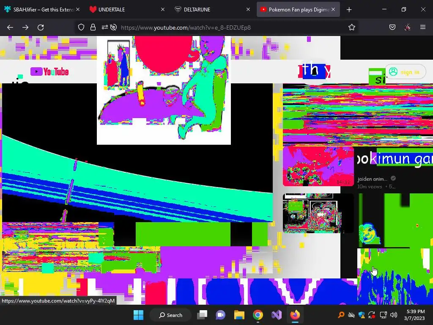Image resolution: width=433 pixels, height=325 pixels.
Task: Select the Pokemon Fan plays Digimon tab
Action: (298, 10)
